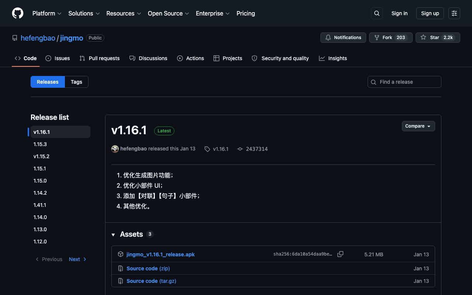Screen dimensions: 472x295
Task: Select release 1.15.0 in the list
Action: coord(60,181)
